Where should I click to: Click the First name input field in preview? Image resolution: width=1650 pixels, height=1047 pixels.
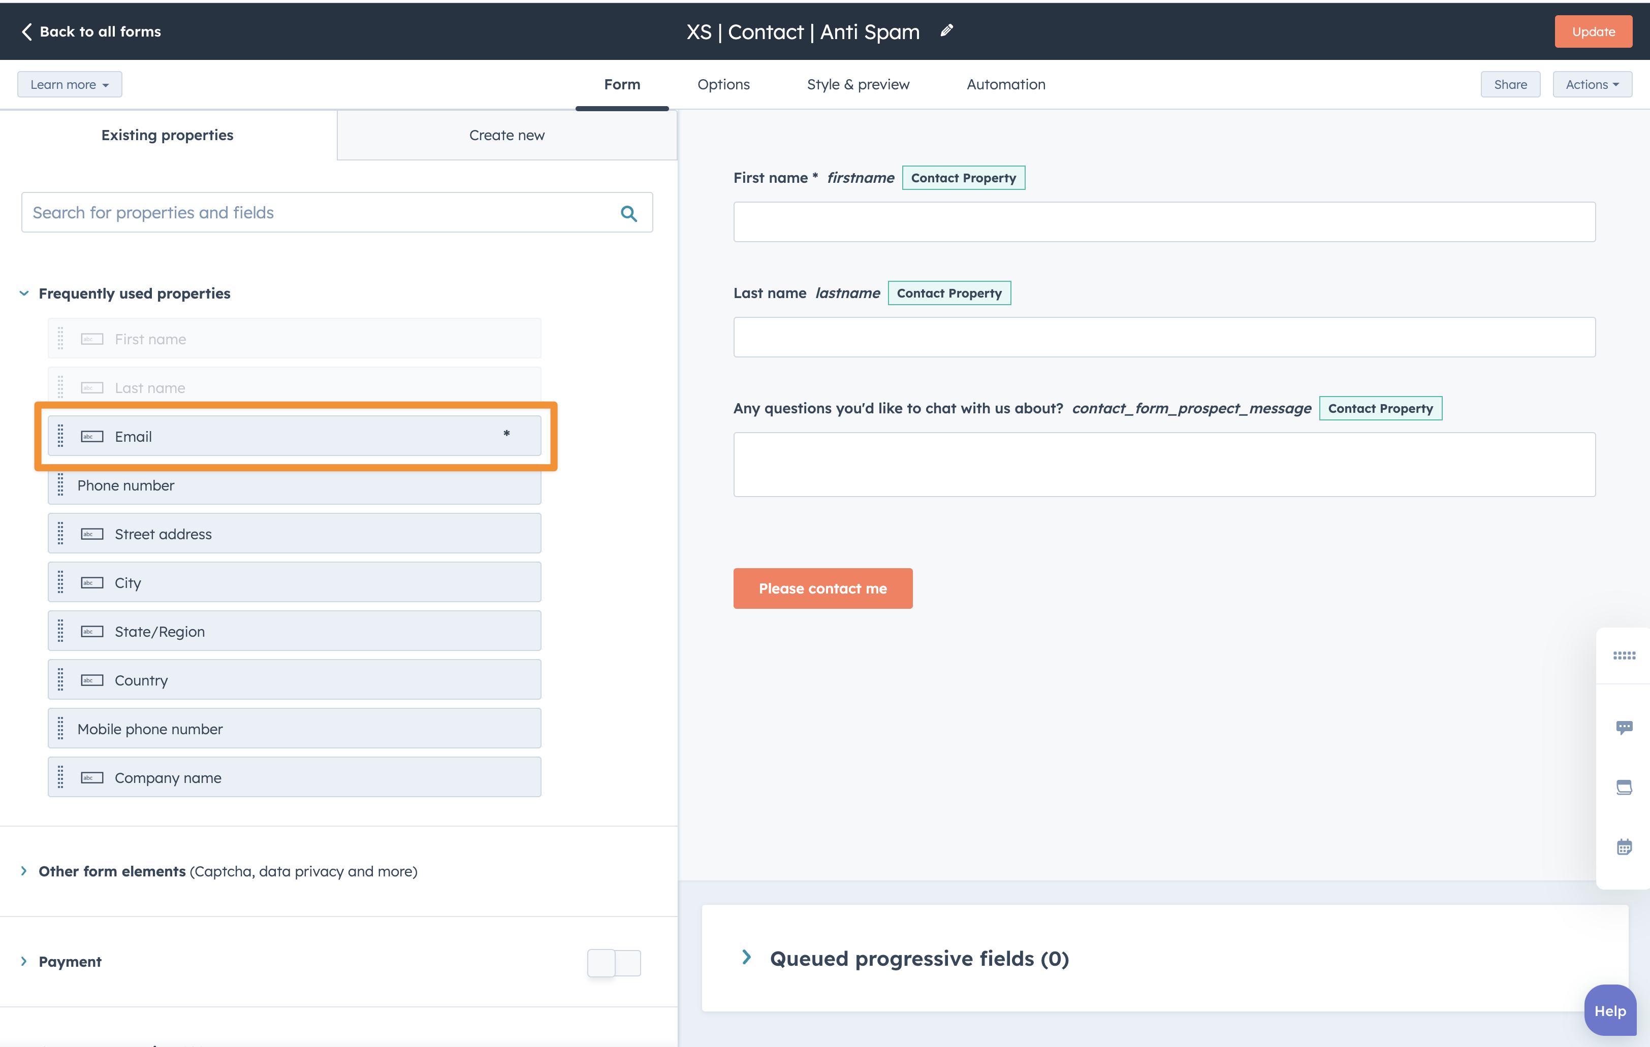click(1164, 221)
